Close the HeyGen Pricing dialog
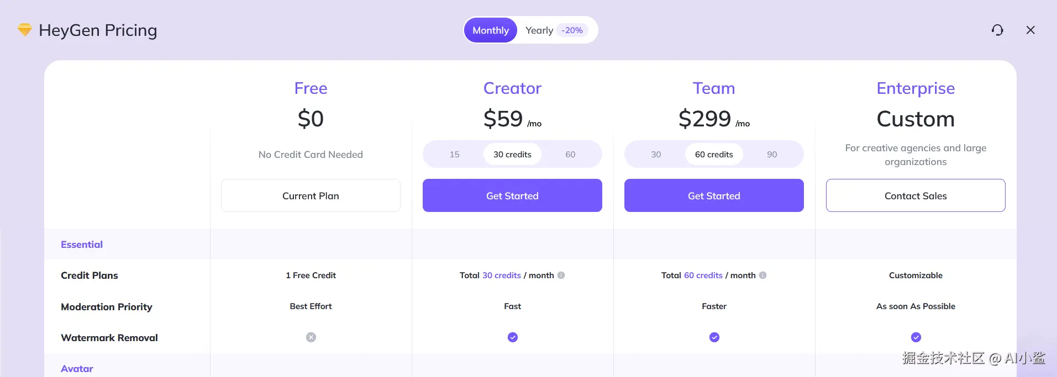Screen dimensions: 1057x377 1030,30
